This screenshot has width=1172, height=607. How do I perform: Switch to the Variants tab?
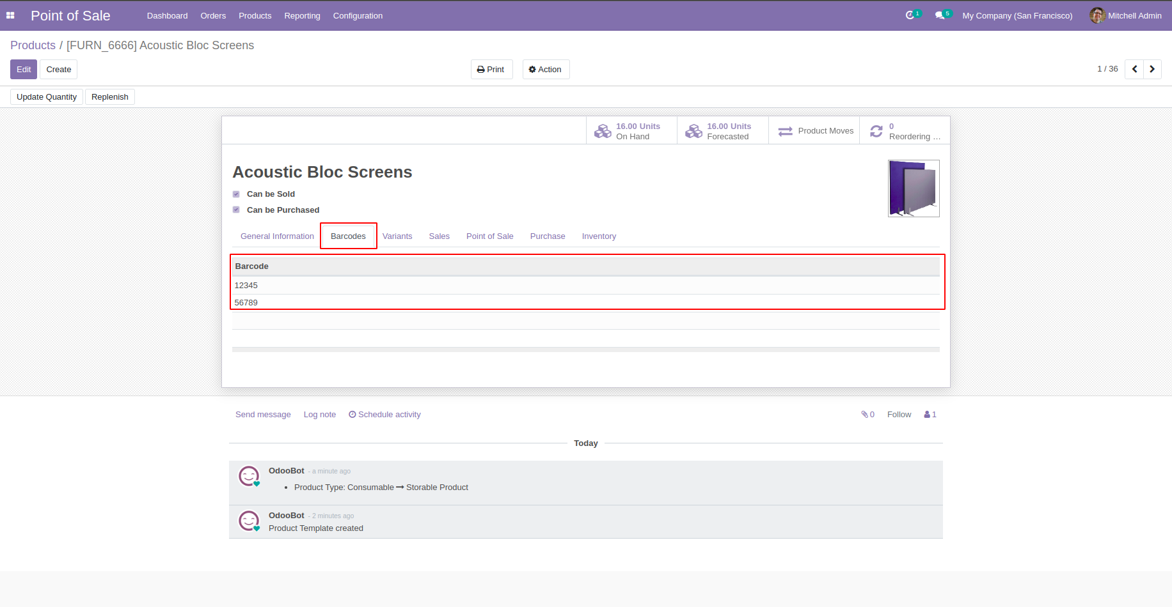[x=397, y=236]
